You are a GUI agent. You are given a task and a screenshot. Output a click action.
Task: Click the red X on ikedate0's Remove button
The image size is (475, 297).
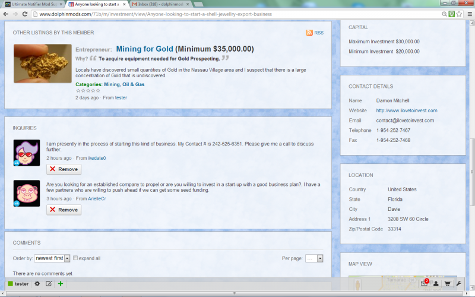[53, 169]
